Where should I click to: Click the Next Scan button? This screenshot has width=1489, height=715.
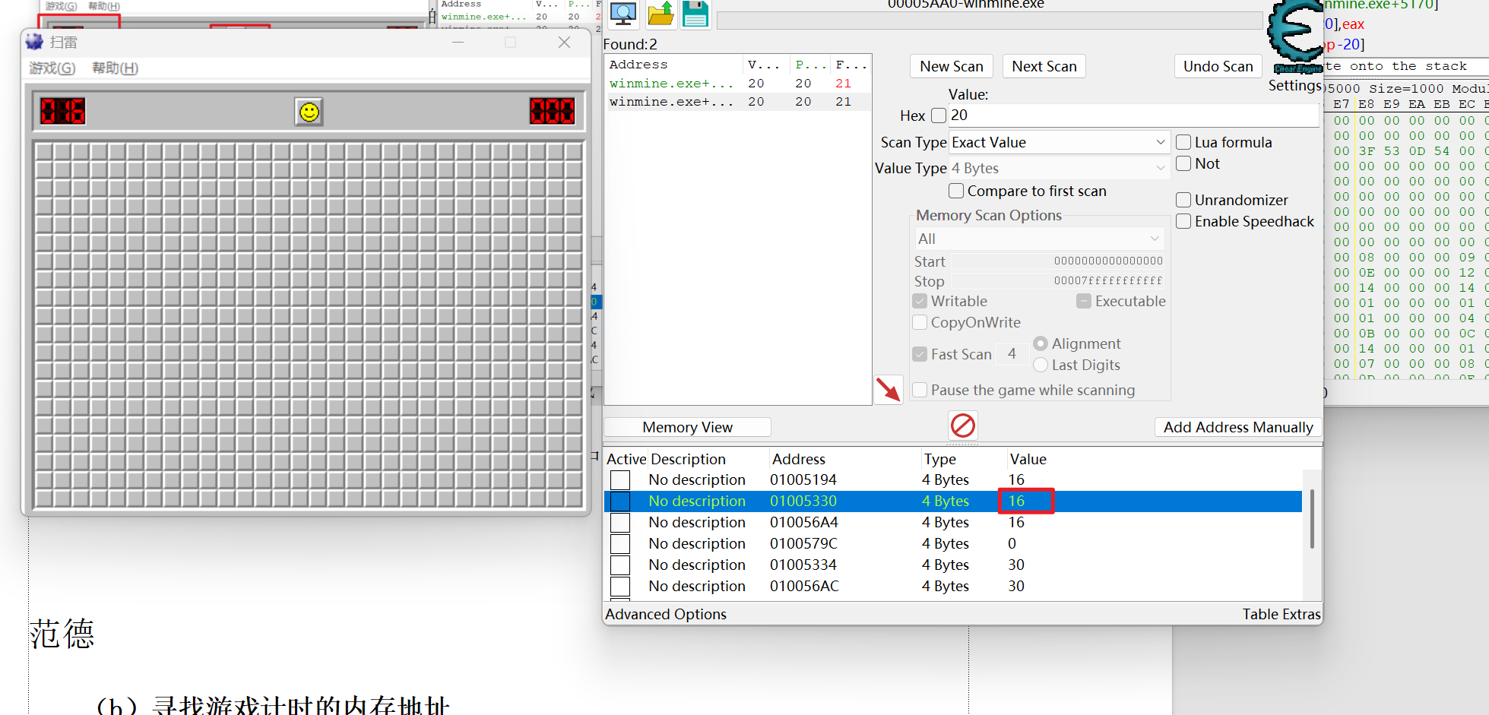tap(1044, 66)
